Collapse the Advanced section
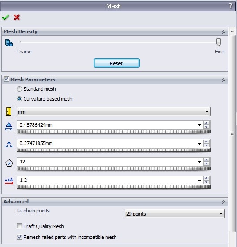The image size is (237, 247). pyautogui.click(x=224, y=202)
